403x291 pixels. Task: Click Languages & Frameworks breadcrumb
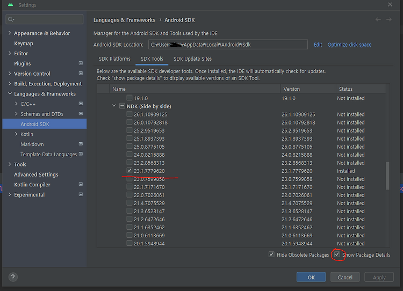point(124,20)
